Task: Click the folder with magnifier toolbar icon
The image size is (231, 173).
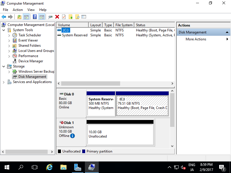Action: click(x=77, y=17)
